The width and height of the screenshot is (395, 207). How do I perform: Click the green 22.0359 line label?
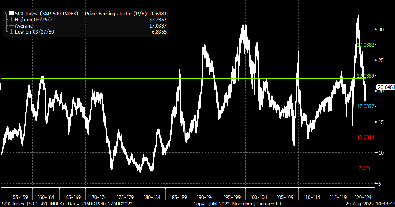(366, 76)
